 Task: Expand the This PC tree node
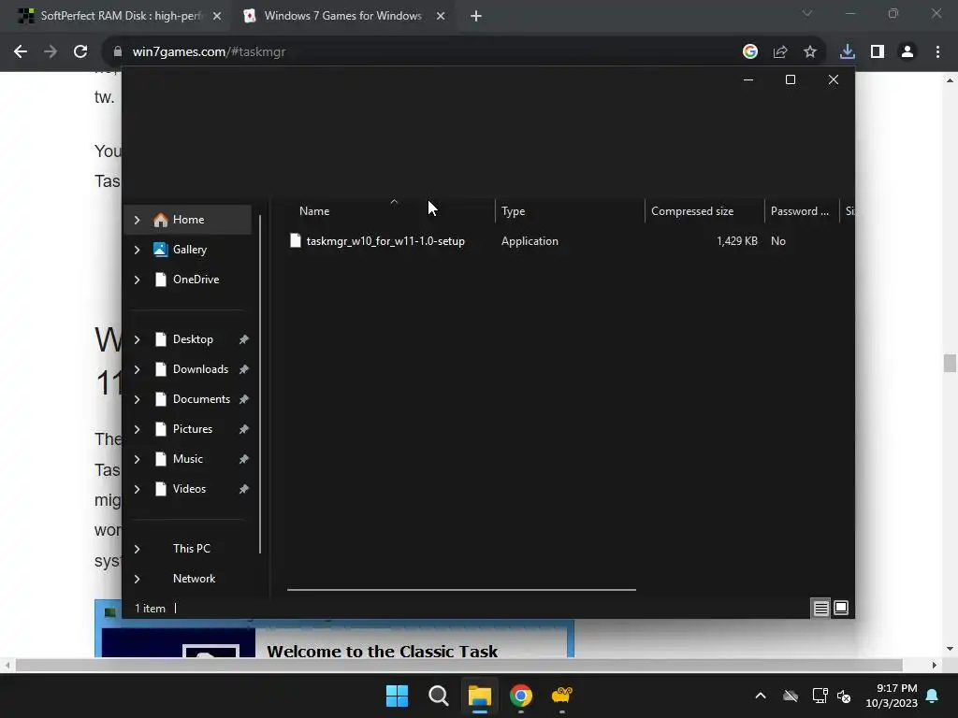[137, 549]
